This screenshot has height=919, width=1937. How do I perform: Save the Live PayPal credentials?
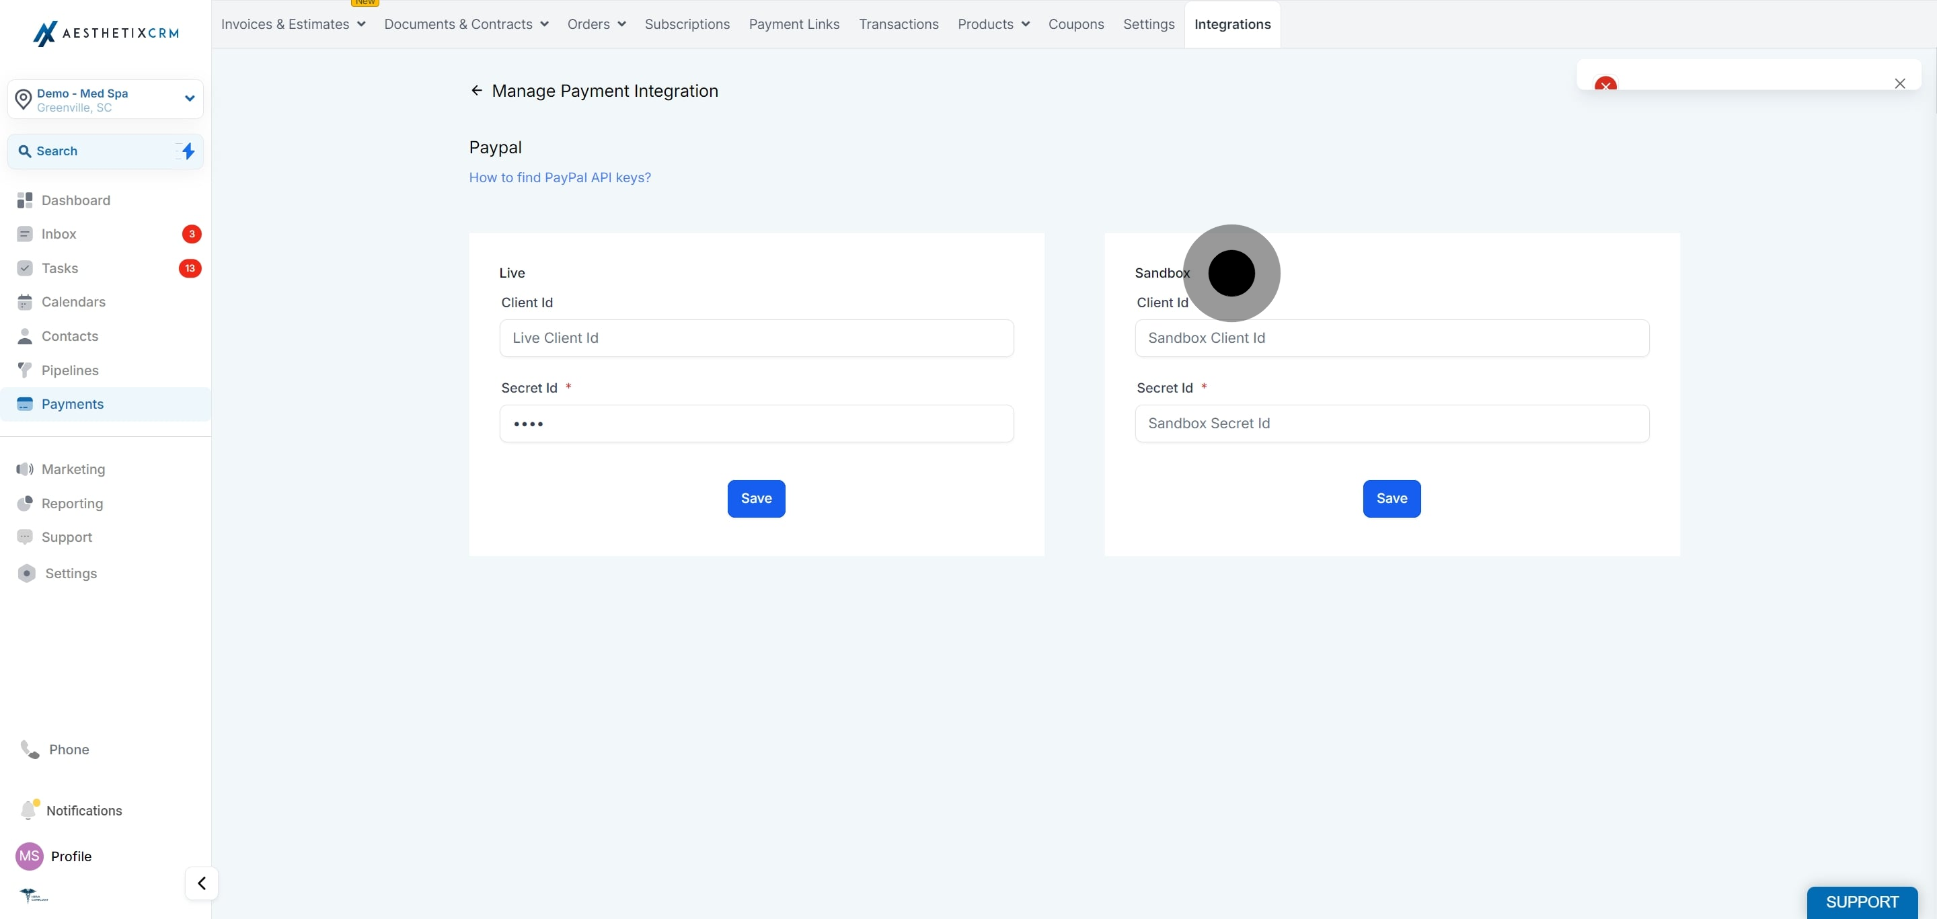pos(757,498)
